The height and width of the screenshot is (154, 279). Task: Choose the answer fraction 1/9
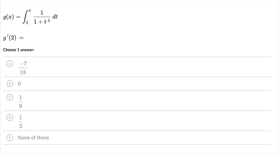[21, 102]
